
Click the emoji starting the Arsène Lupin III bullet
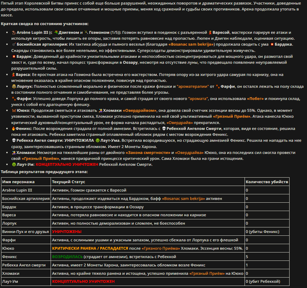point(14,32)
